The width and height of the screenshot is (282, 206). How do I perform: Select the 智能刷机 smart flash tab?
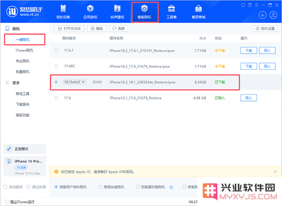tap(145, 12)
